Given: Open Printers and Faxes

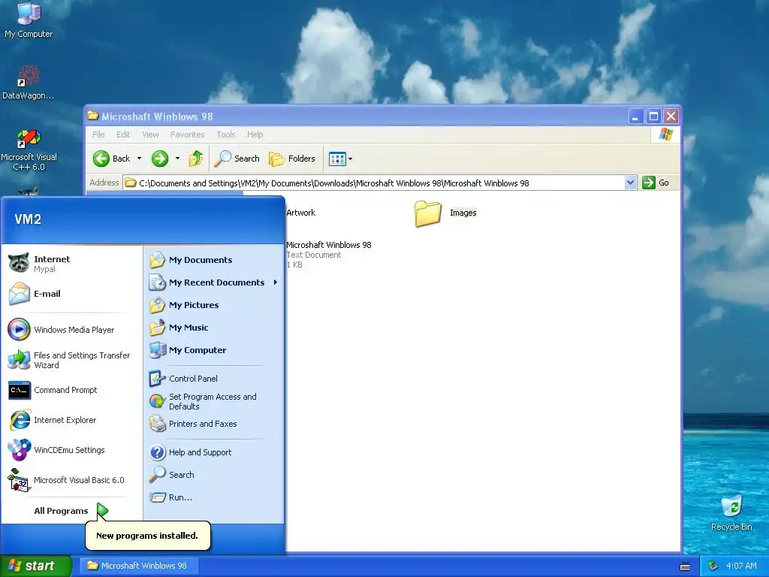Looking at the screenshot, I should point(214,424).
